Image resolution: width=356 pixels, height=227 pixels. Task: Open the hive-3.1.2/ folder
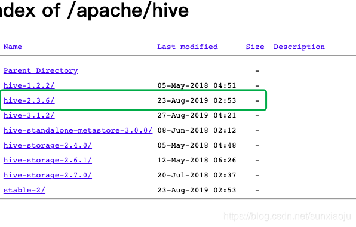[29, 115]
